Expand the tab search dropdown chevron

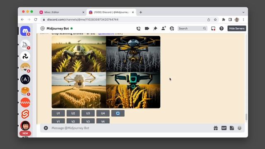(x=243, y=12)
